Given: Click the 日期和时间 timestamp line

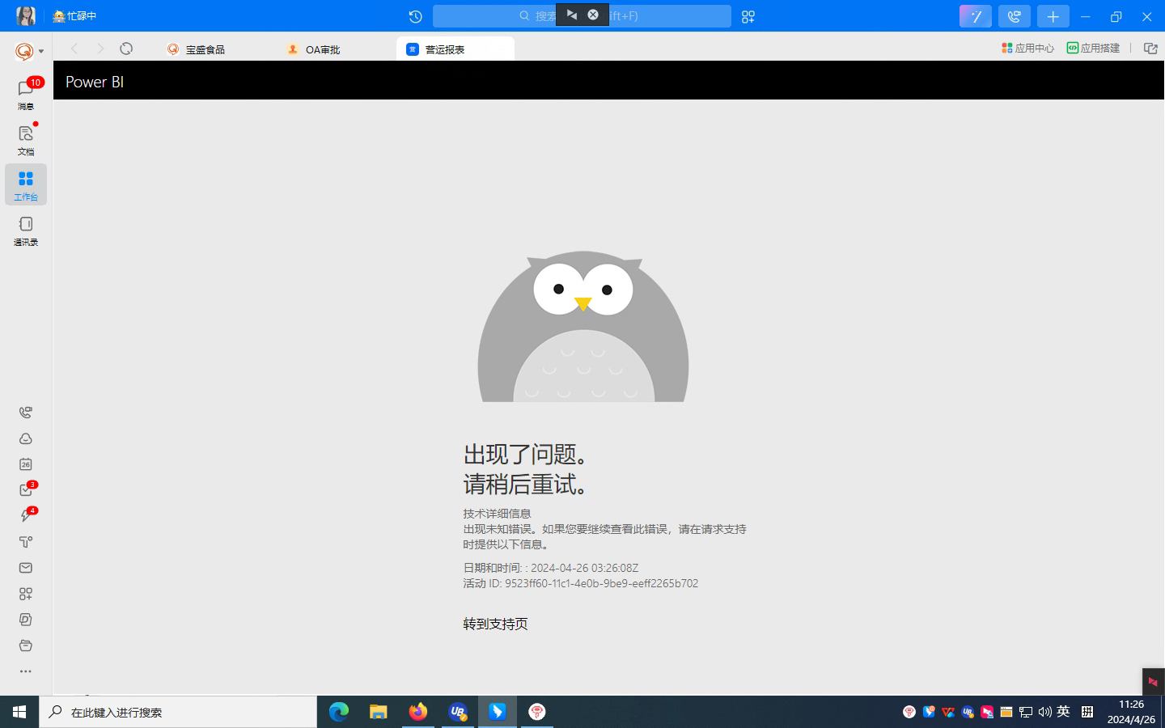Looking at the screenshot, I should point(550,568).
